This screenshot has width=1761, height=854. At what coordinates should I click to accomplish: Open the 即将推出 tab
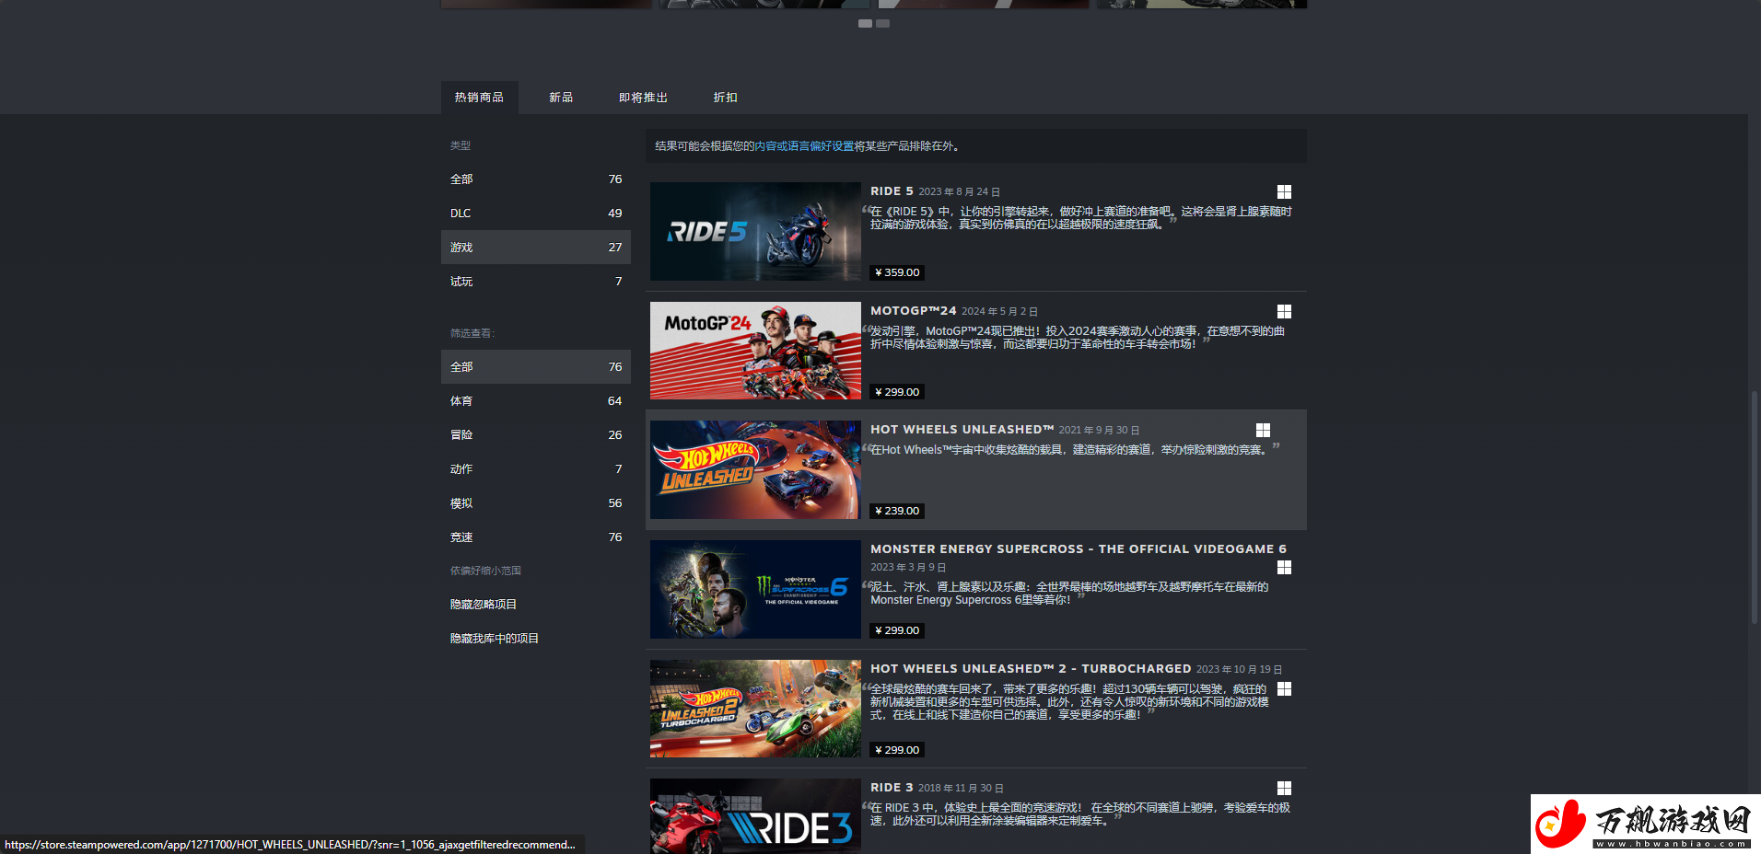[x=643, y=98]
